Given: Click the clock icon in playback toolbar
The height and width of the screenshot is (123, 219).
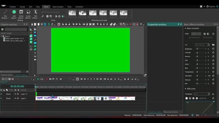Looking at the screenshot, I should pyautogui.click(x=77, y=79).
